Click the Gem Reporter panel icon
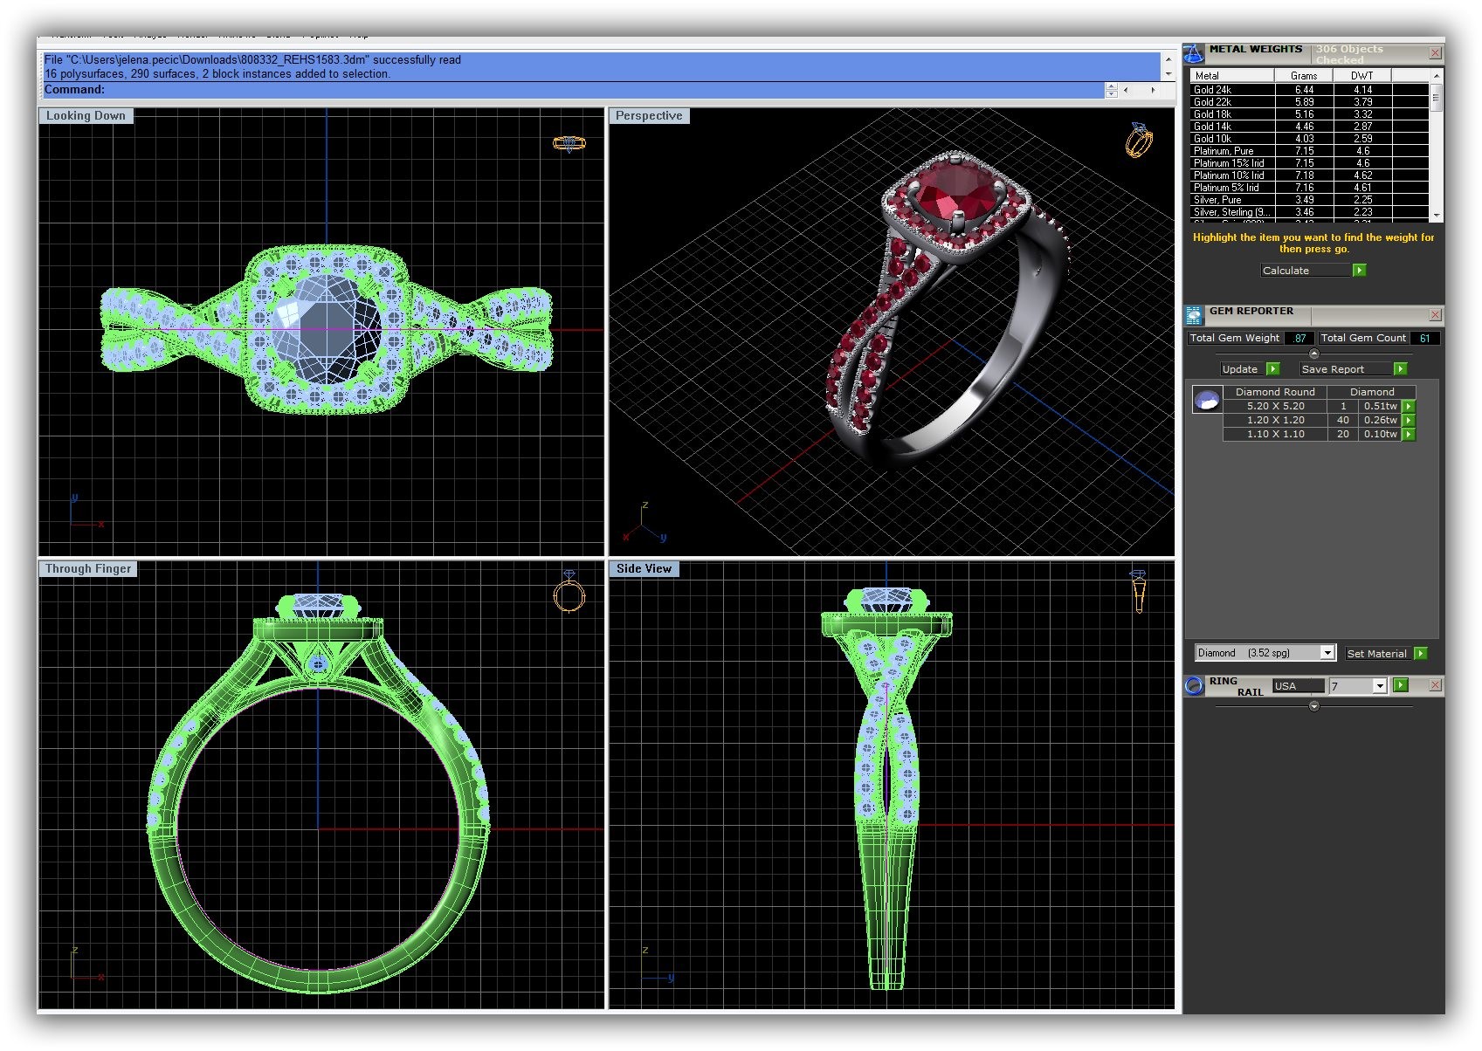The width and height of the screenshot is (1482, 1051). point(1194,315)
